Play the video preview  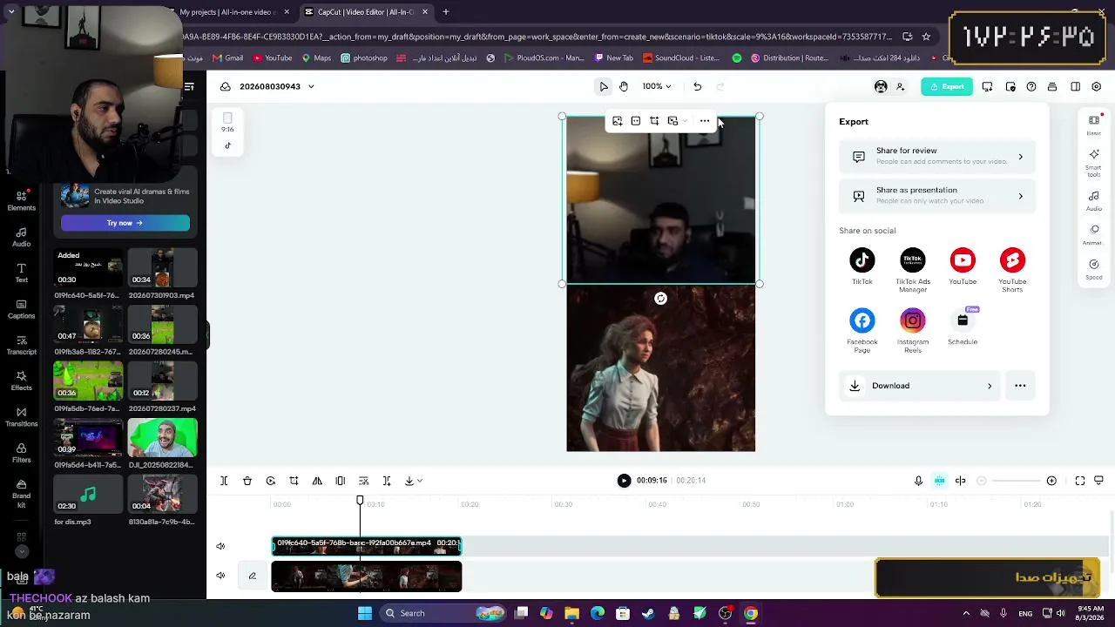pos(624,481)
